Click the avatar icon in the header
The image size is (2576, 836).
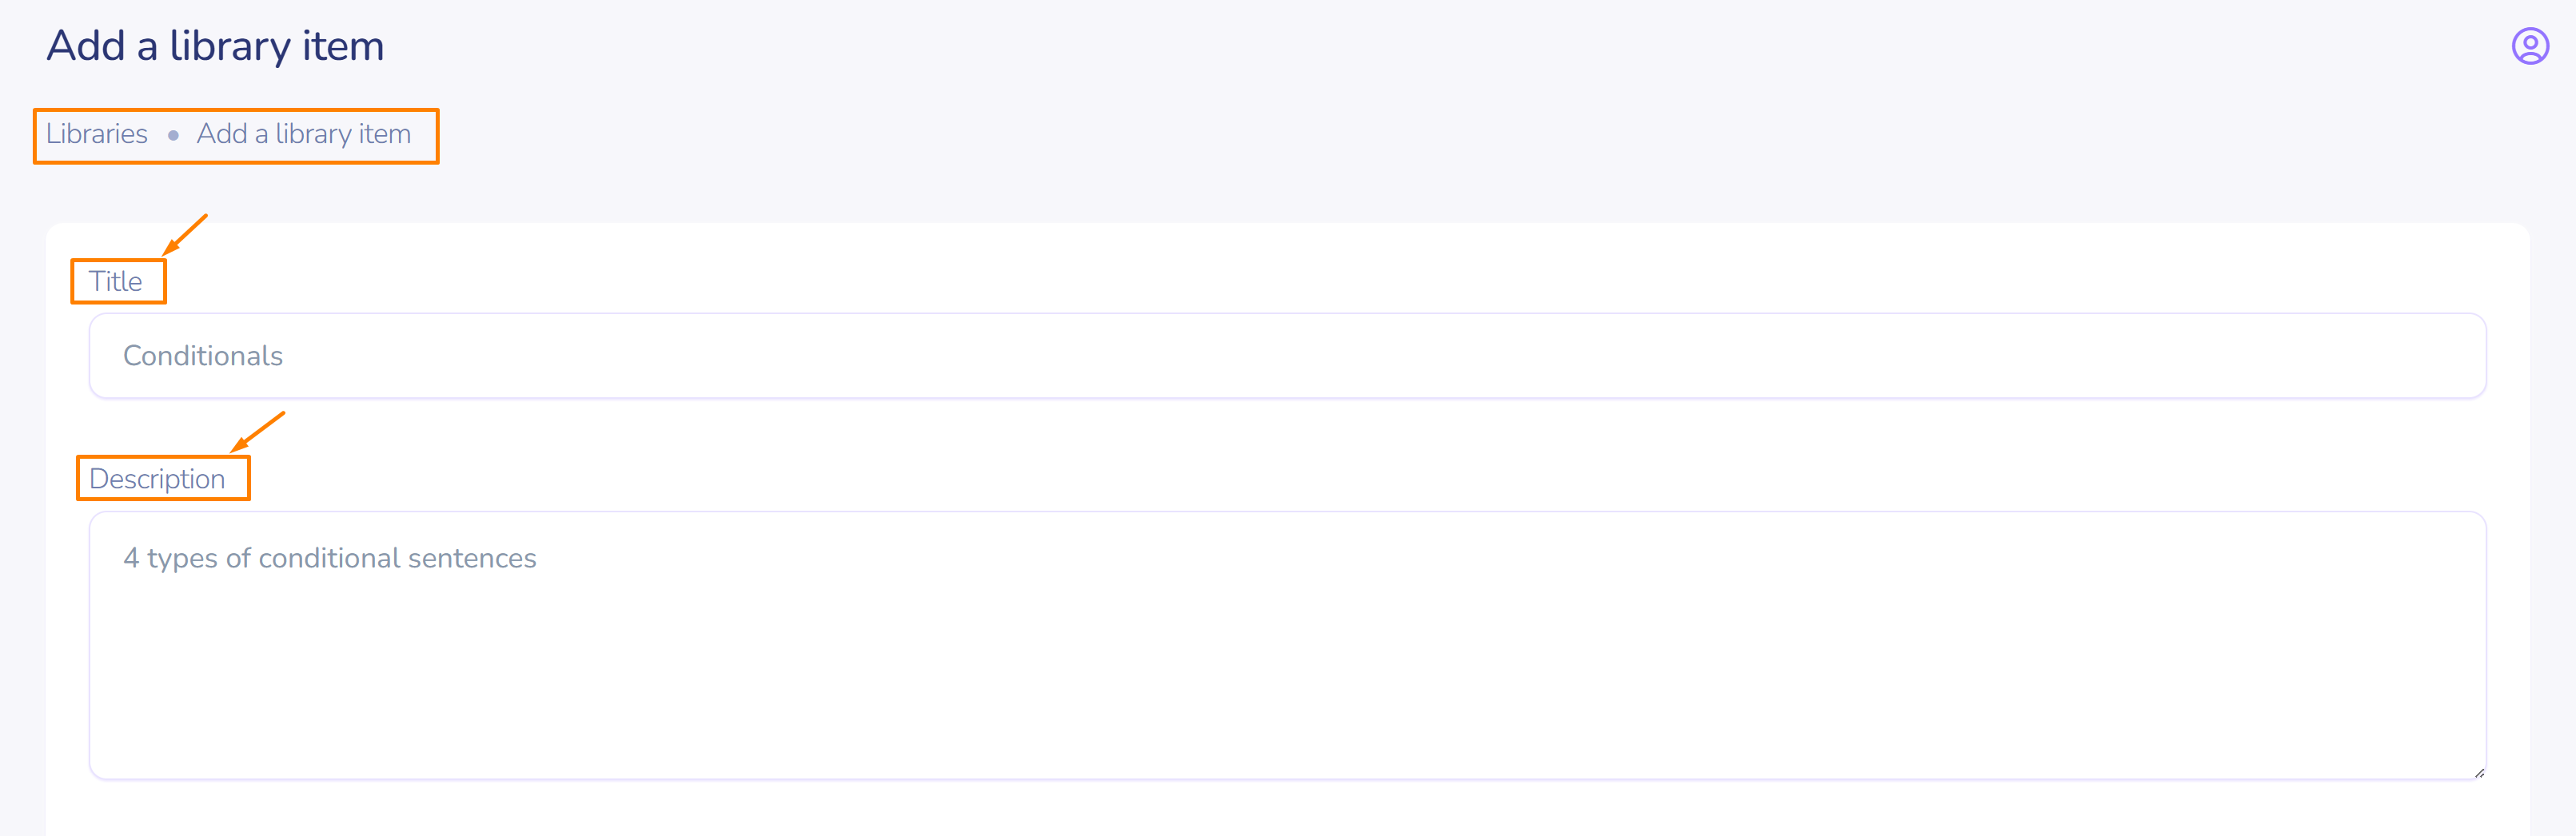2530,46
